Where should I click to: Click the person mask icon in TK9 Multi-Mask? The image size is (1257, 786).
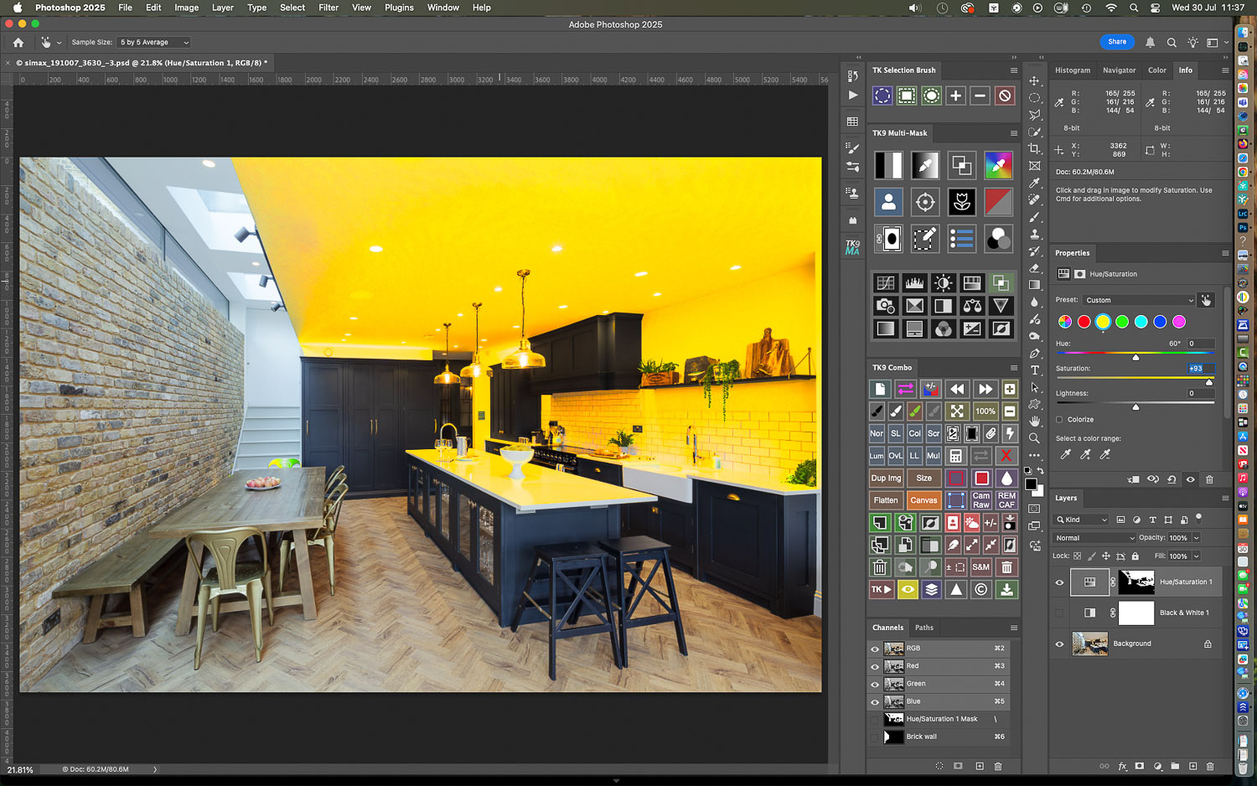tap(888, 202)
